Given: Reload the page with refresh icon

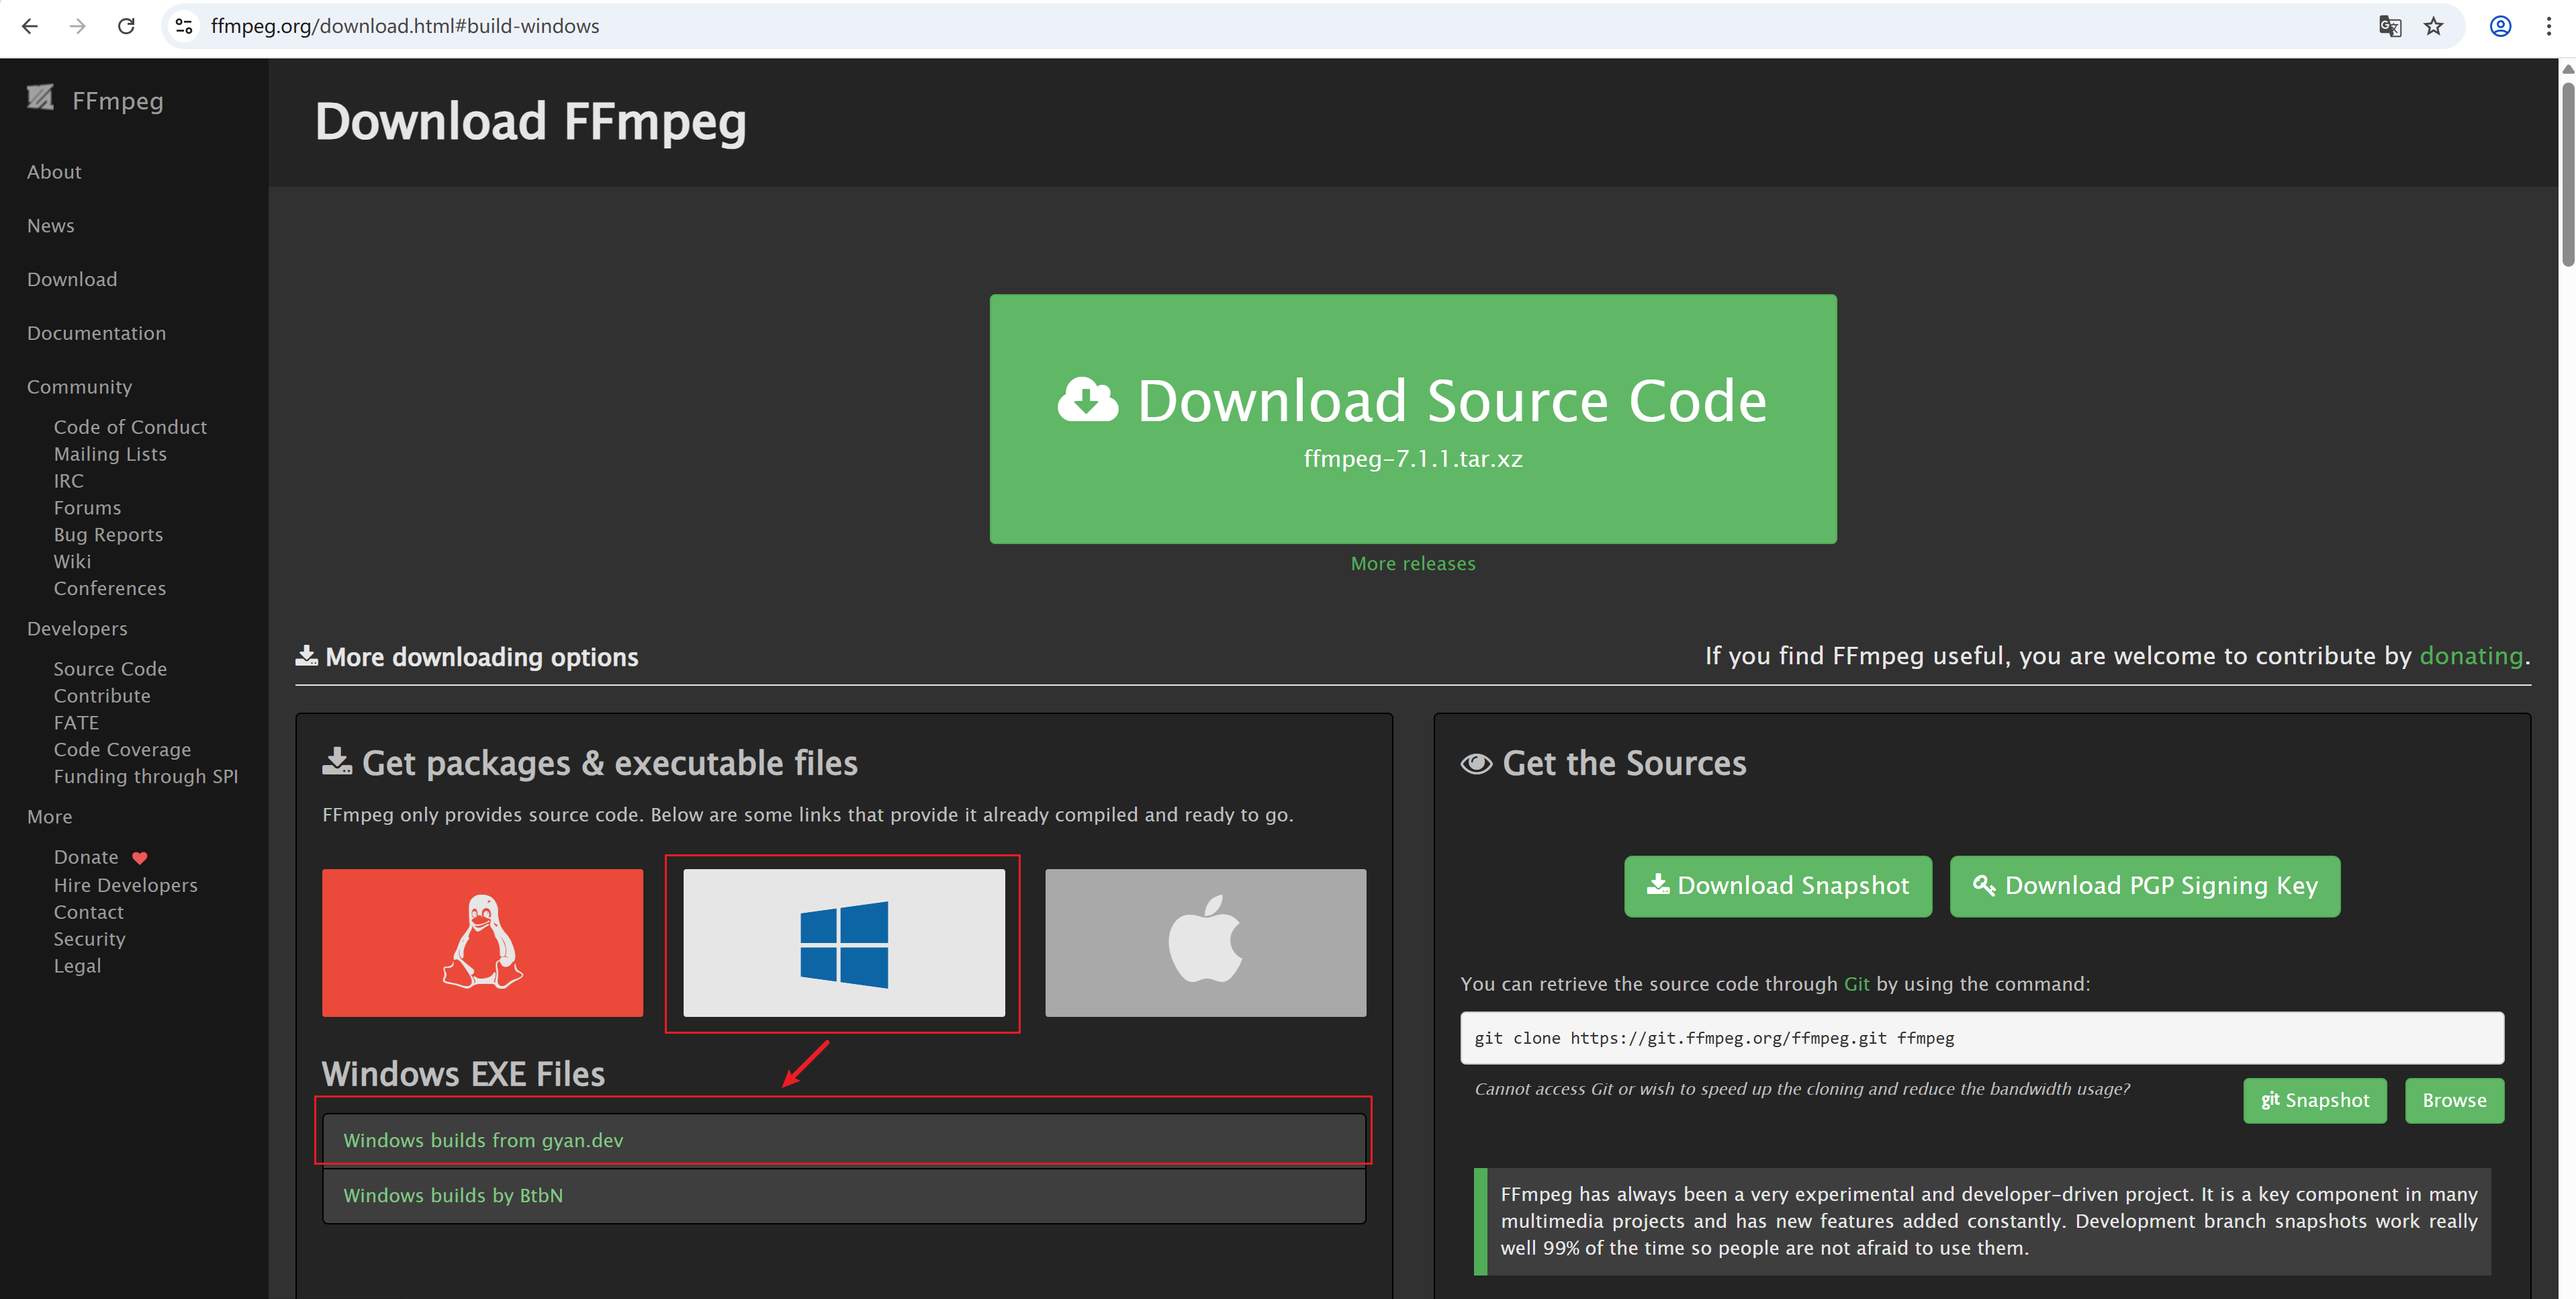Looking at the screenshot, I should 126,26.
